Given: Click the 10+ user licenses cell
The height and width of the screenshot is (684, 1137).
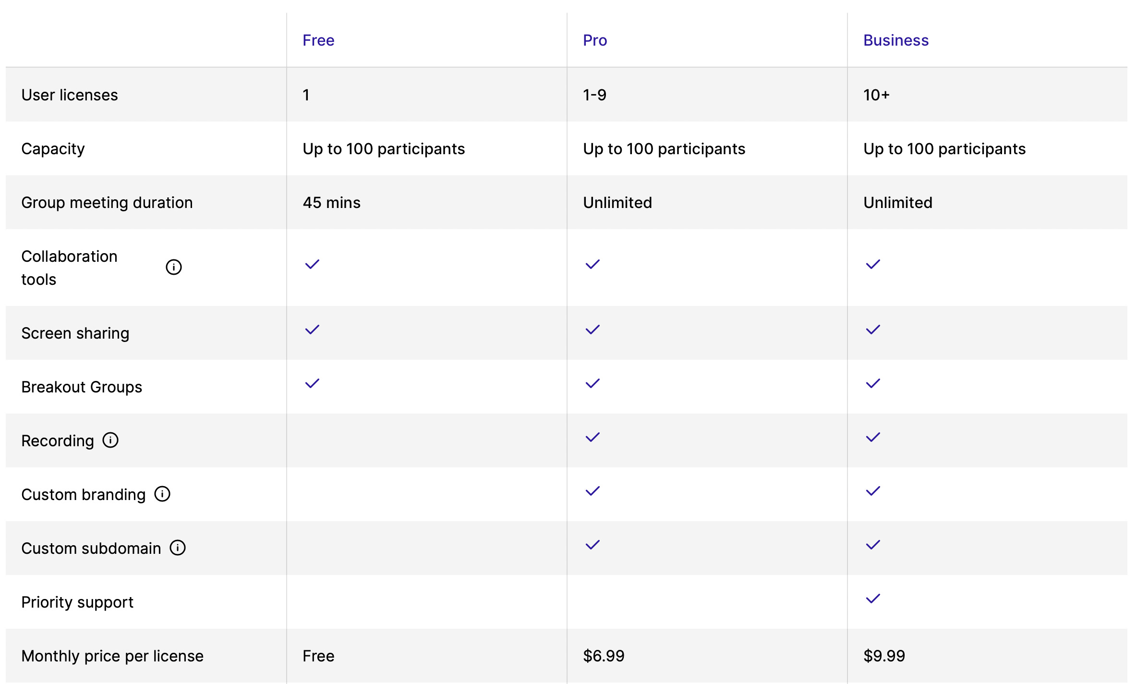Looking at the screenshot, I should pyautogui.click(x=876, y=95).
